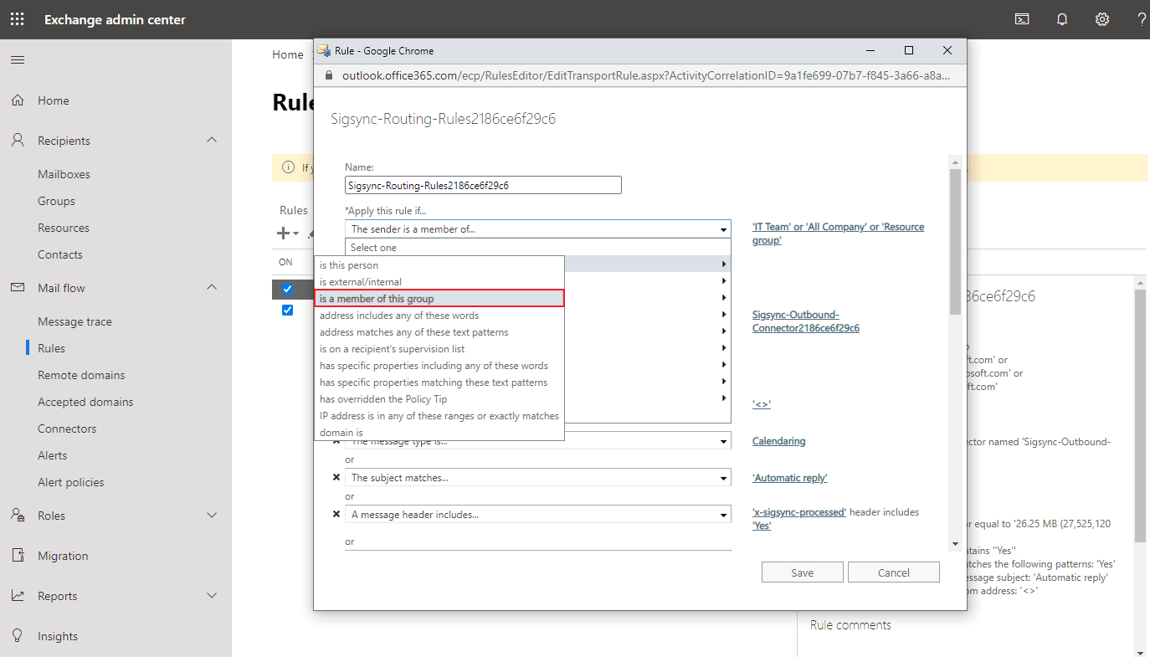Click the notifications bell icon
Screen dimensions: 1150x657
tap(1062, 19)
